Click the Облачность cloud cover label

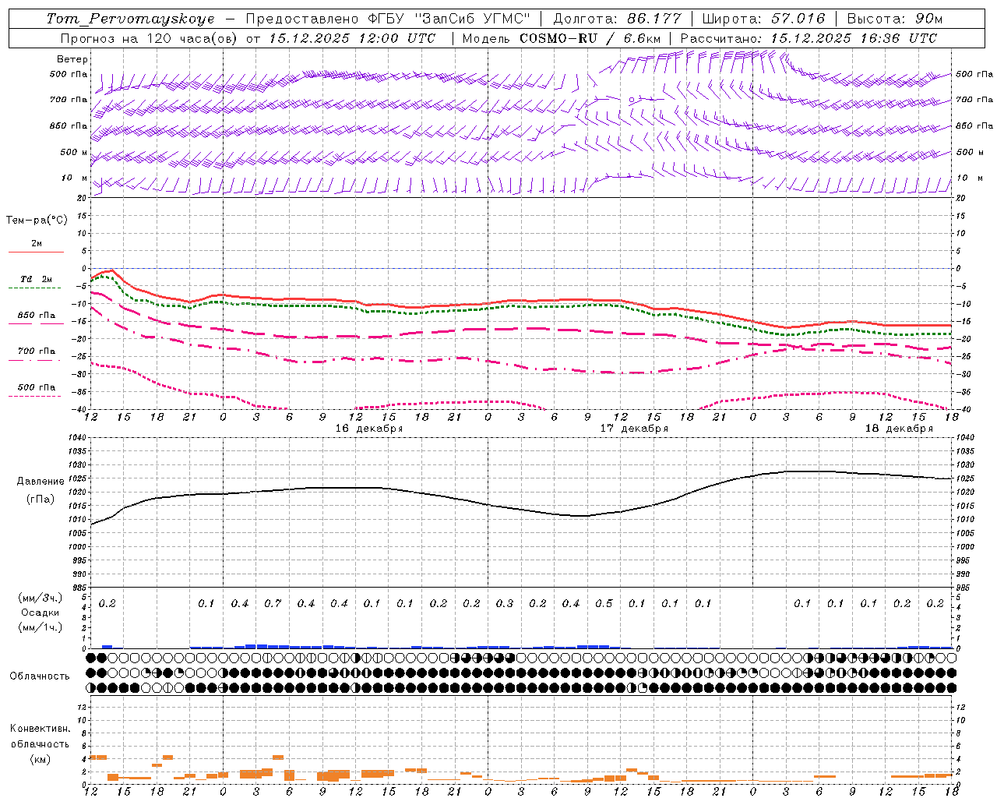[40, 676]
